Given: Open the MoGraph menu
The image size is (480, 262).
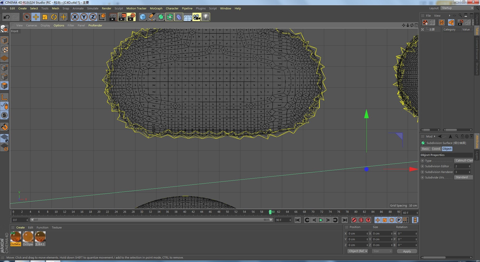Looking at the screenshot, I should click(x=156, y=8).
